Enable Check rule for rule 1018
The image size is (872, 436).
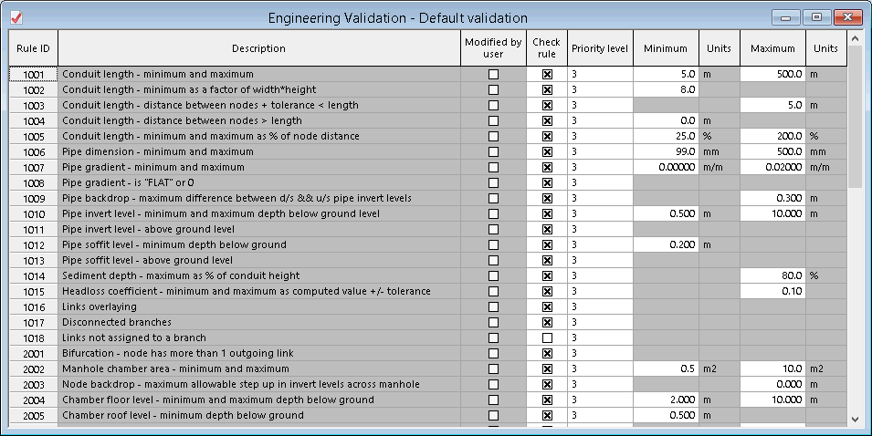(547, 337)
